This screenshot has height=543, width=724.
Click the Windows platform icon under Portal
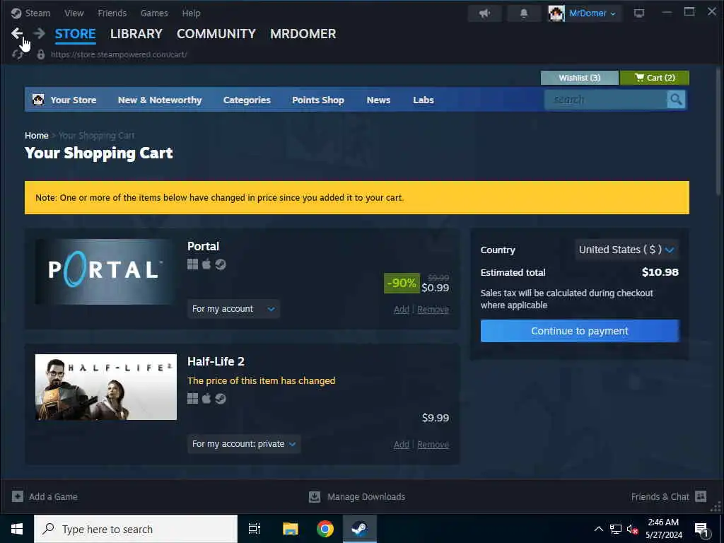(192, 264)
